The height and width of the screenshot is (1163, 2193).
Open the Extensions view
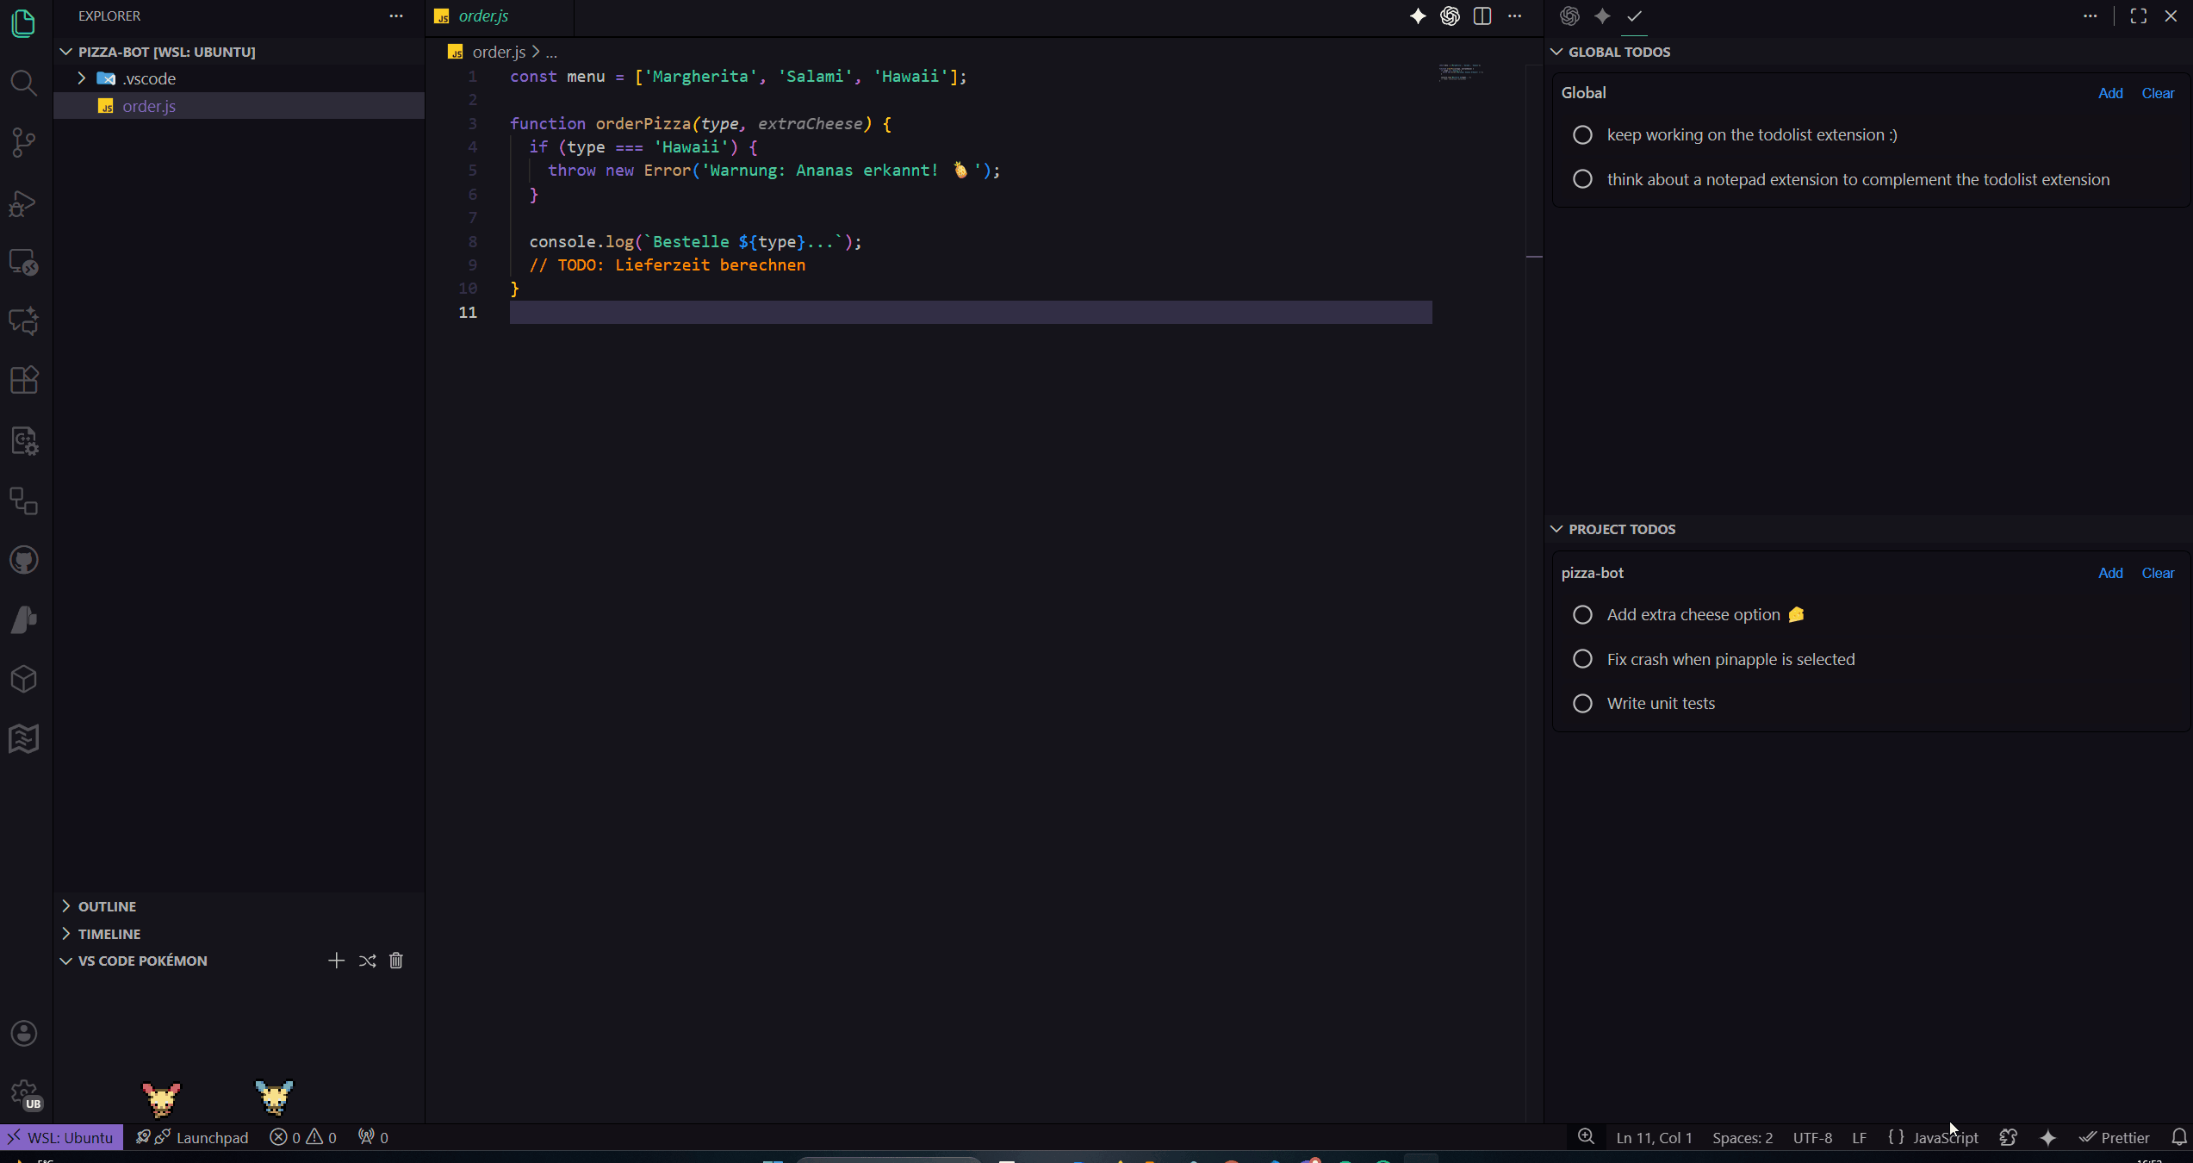click(x=23, y=380)
